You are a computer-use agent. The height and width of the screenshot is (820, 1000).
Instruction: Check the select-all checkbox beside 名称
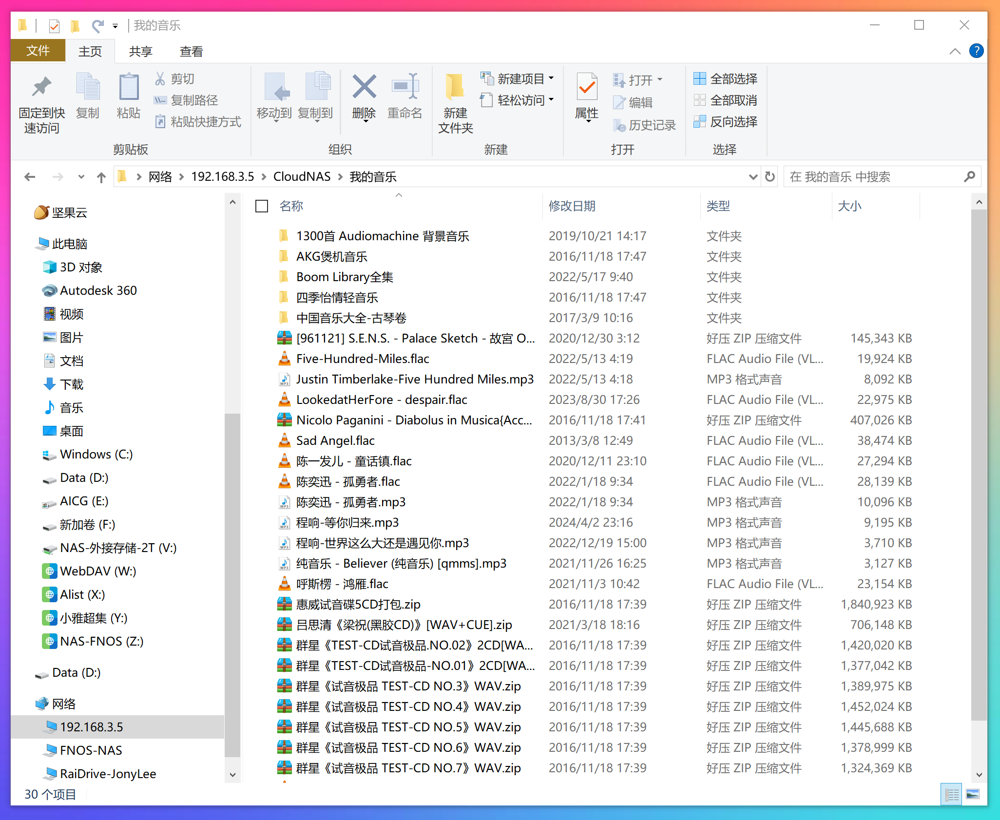pyautogui.click(x=261, y=206)
